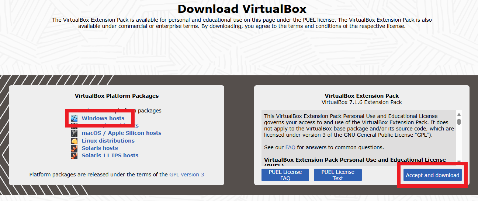Click the PUEL License FAQ button
The width and height of the screenshot is (478, 201).
(285, 175)
